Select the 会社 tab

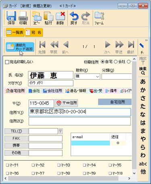click(34, 91)
